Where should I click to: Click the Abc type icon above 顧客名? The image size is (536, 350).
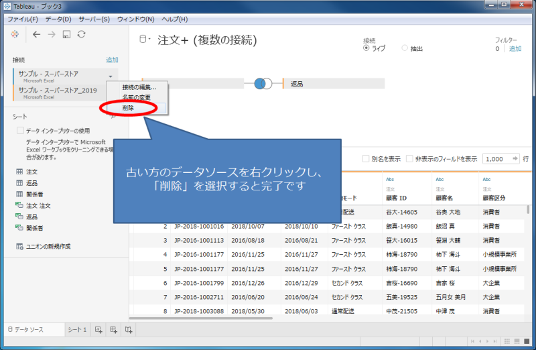(x=440, y=179)
